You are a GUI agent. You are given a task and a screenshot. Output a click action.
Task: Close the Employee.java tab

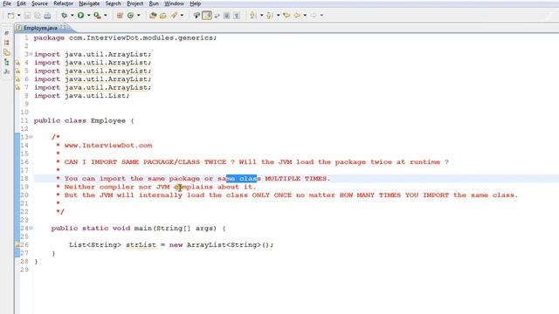pyautogui.click(x=63, y=27)
